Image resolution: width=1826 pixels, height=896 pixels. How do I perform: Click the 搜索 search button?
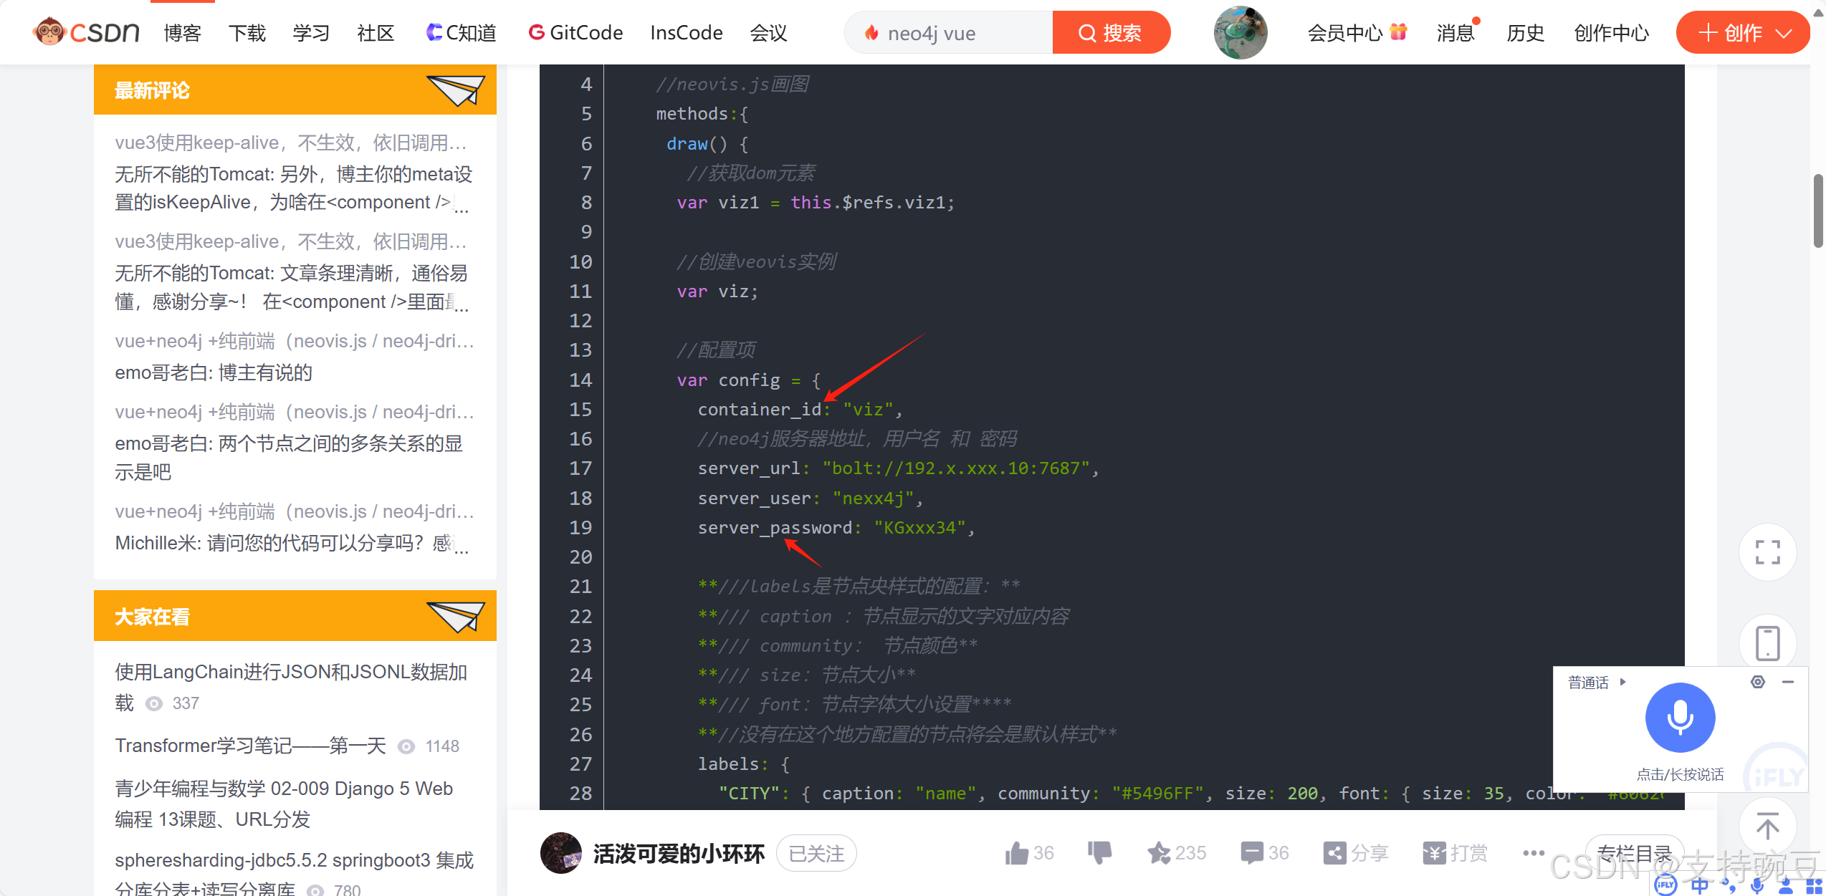tap(1111, 32)
